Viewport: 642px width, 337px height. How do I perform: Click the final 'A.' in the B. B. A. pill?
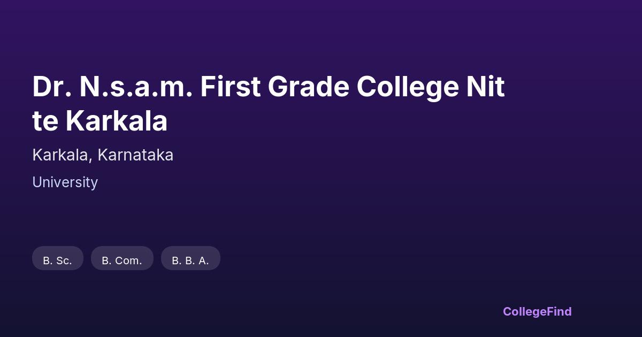click(x=203, y=261)
